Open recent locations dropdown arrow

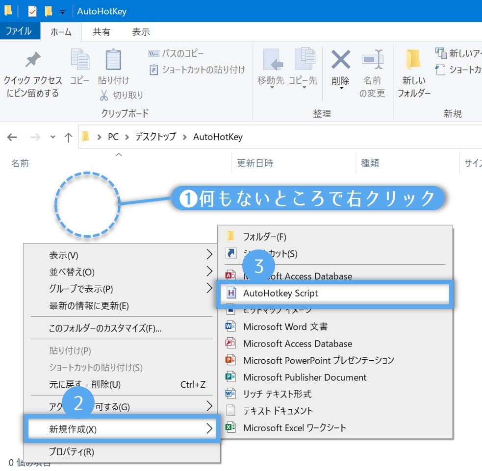click(x=53, y=137)
